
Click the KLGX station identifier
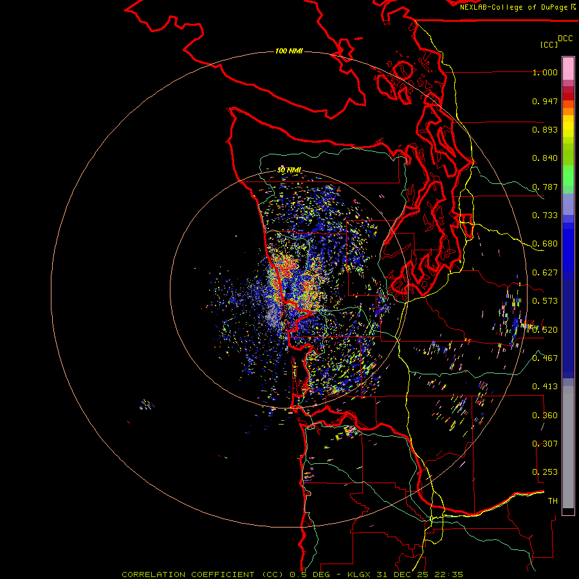(x=358, y=574)
